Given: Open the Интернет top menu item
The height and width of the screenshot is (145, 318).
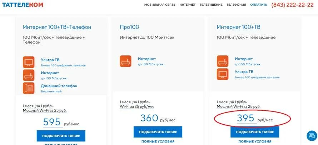Looking at the screenshot, I should 187,5.
